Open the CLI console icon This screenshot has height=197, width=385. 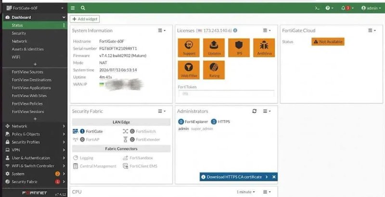point(317,8)
